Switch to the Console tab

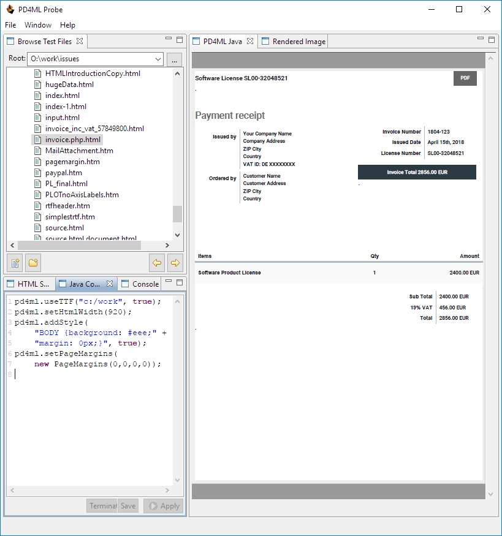pos(145,284)
